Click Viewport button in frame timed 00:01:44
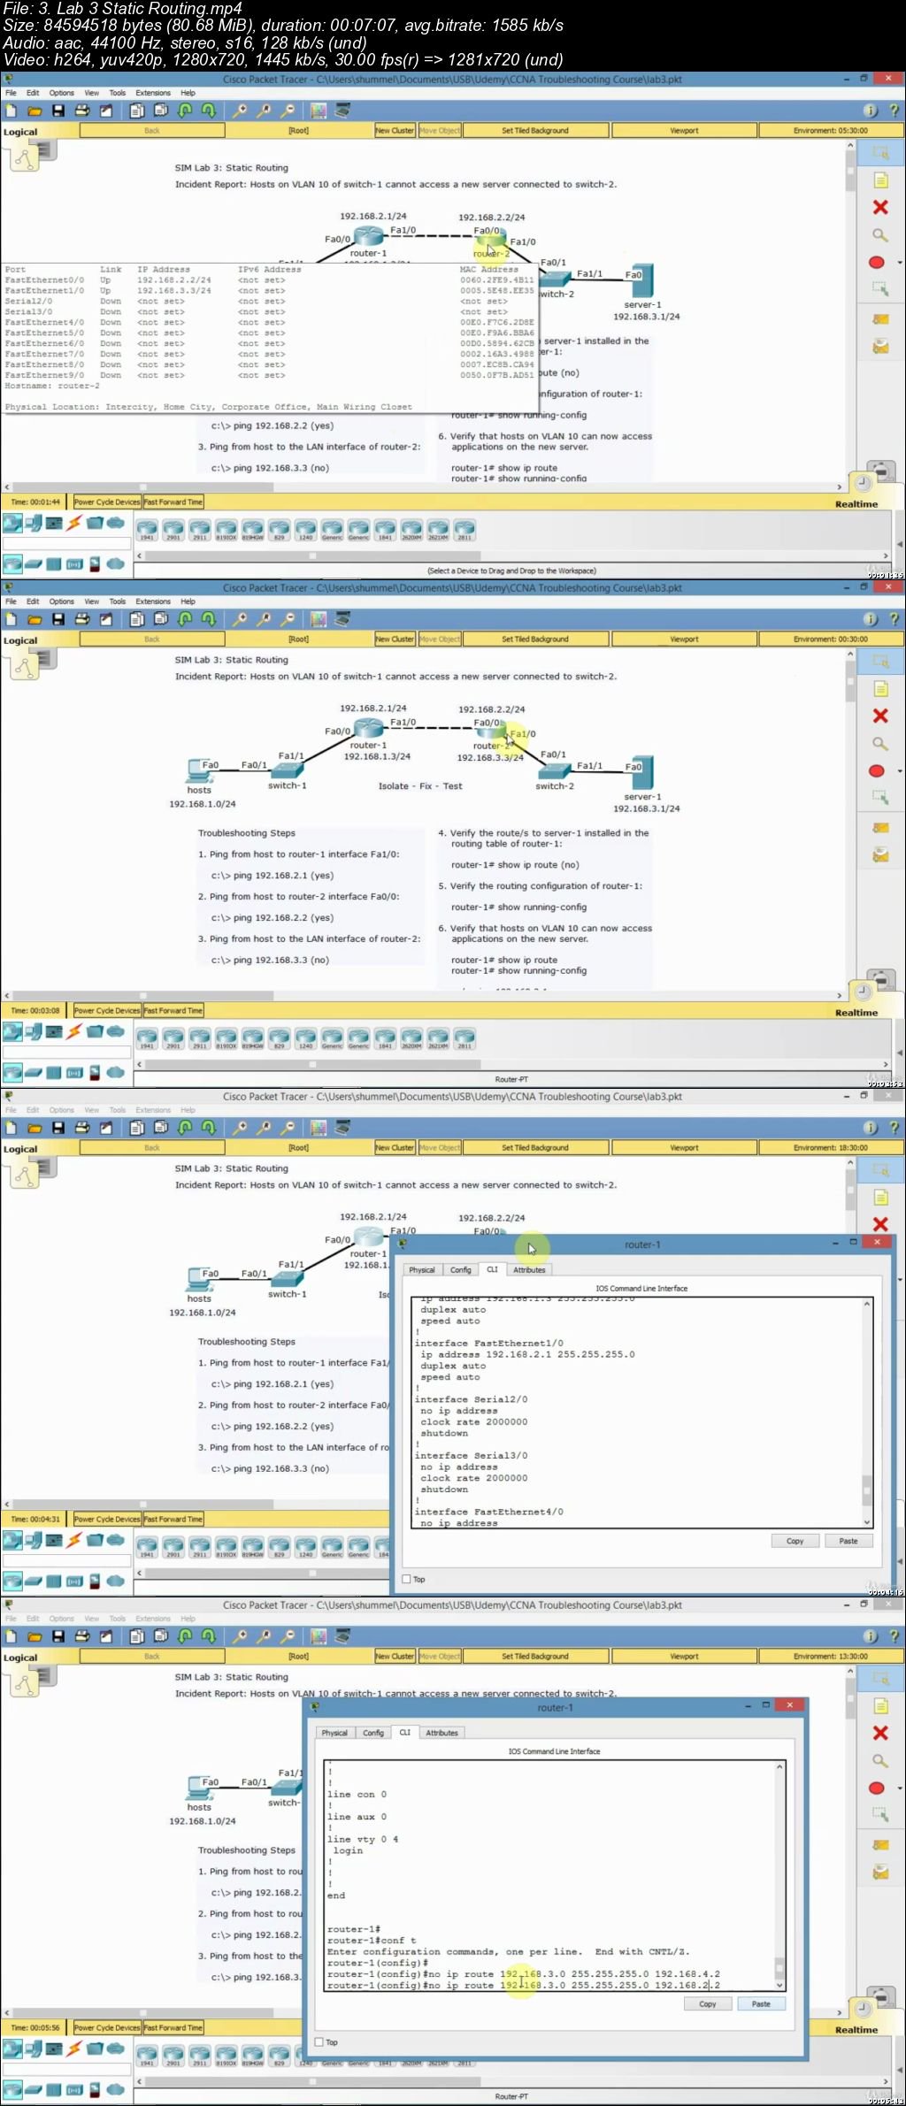This screenshot has height=2106, width=906. click(684, 131)
